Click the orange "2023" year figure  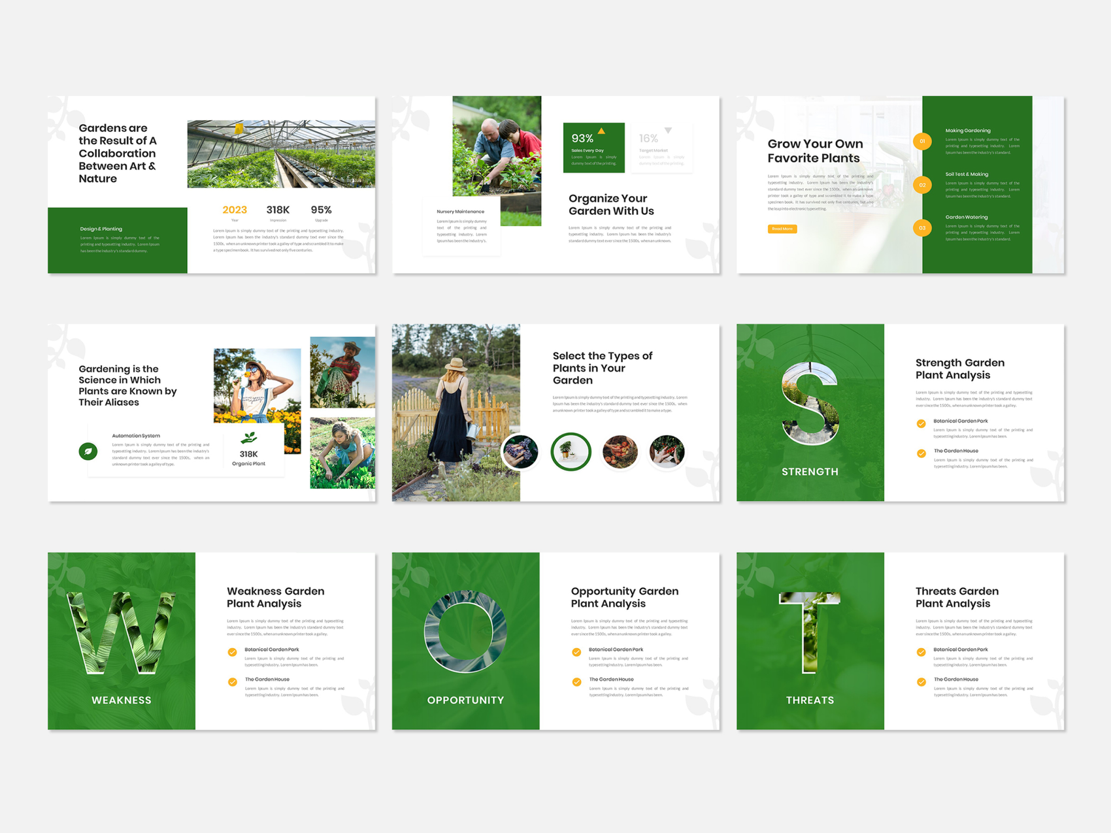point(235,210)
